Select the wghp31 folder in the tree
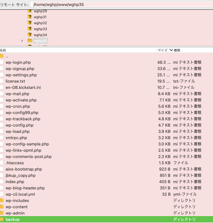213x223 pixels. (x=40, y=17)
